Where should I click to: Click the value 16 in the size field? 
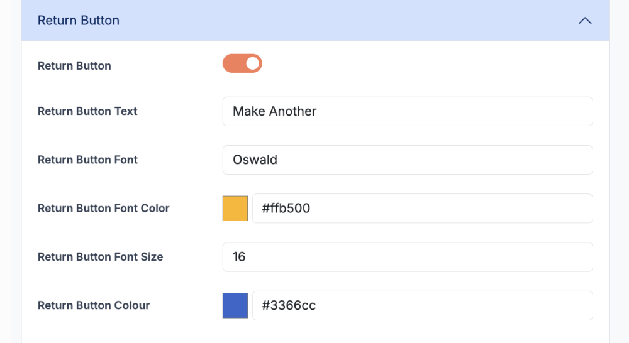(239, 257)
